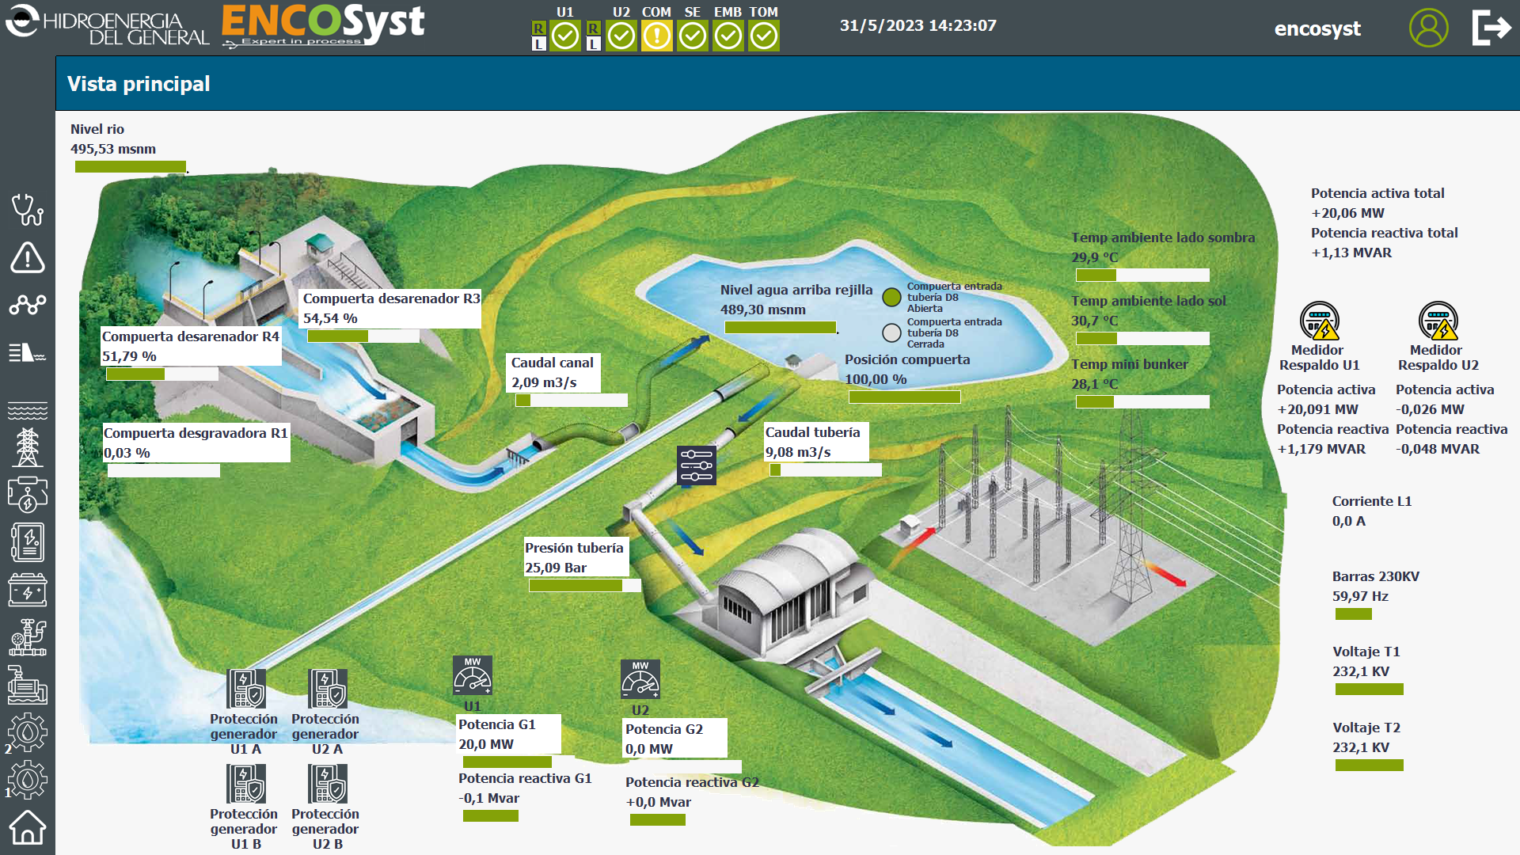This screenshot has width=1520, height=855.
Task: Click the date and time display
Action: tap(918, 25)
